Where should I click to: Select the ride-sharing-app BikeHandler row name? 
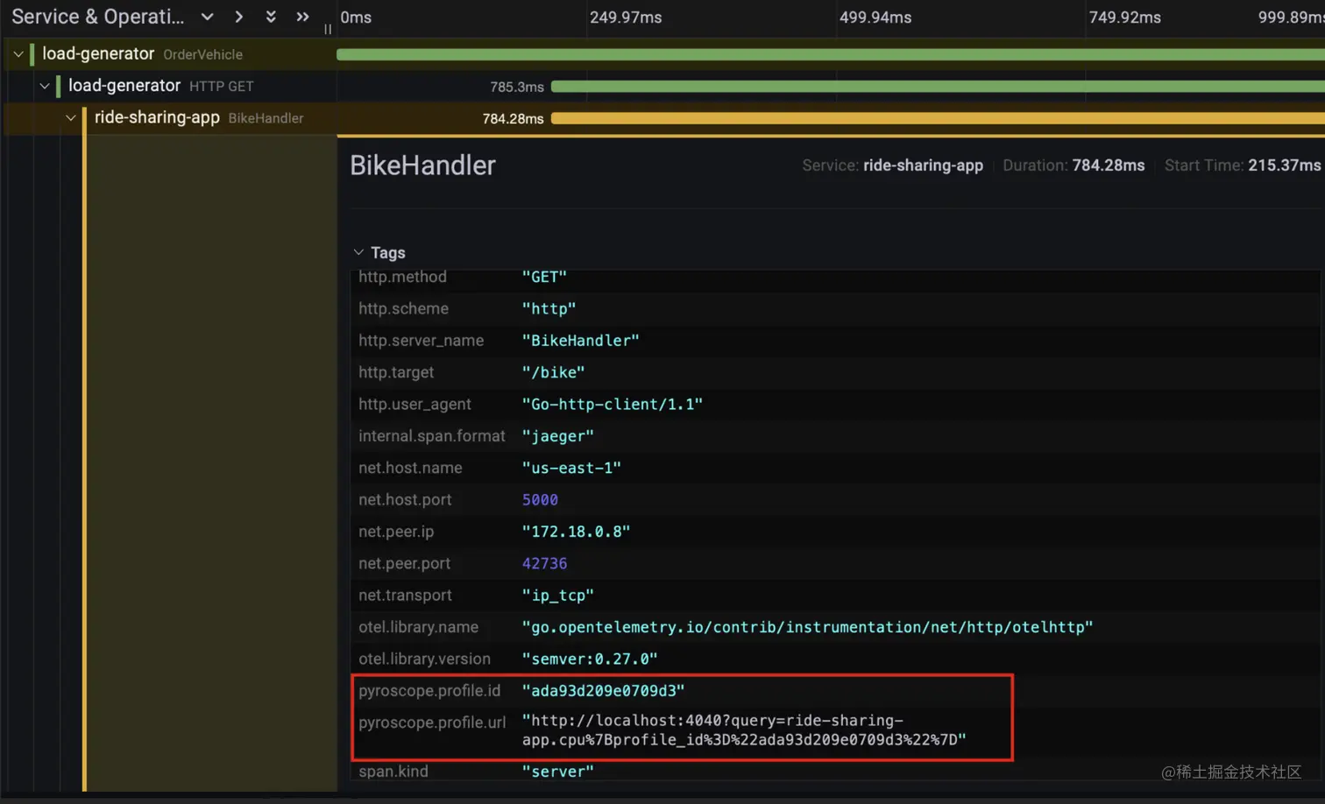tap(199, 117)
